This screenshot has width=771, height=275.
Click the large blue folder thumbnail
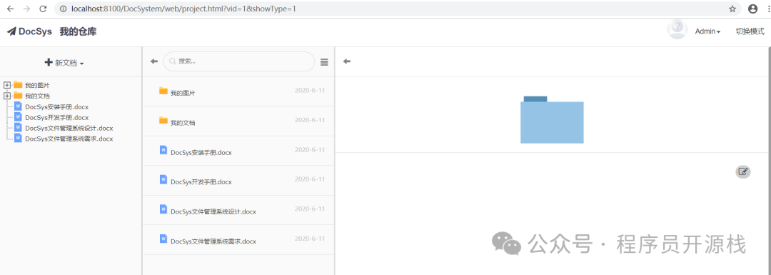point(552,119)
